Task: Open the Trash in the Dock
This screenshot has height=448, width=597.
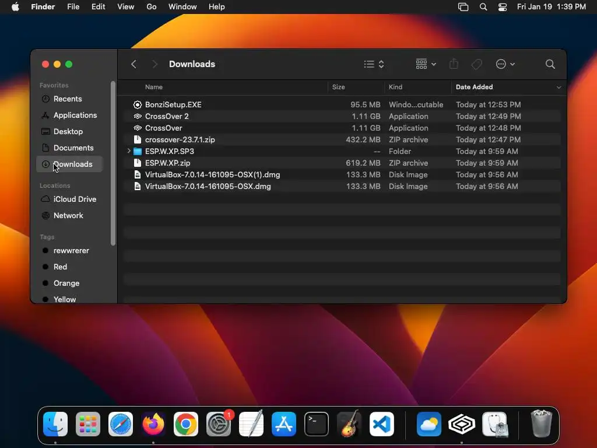Action: coord(541,423)
